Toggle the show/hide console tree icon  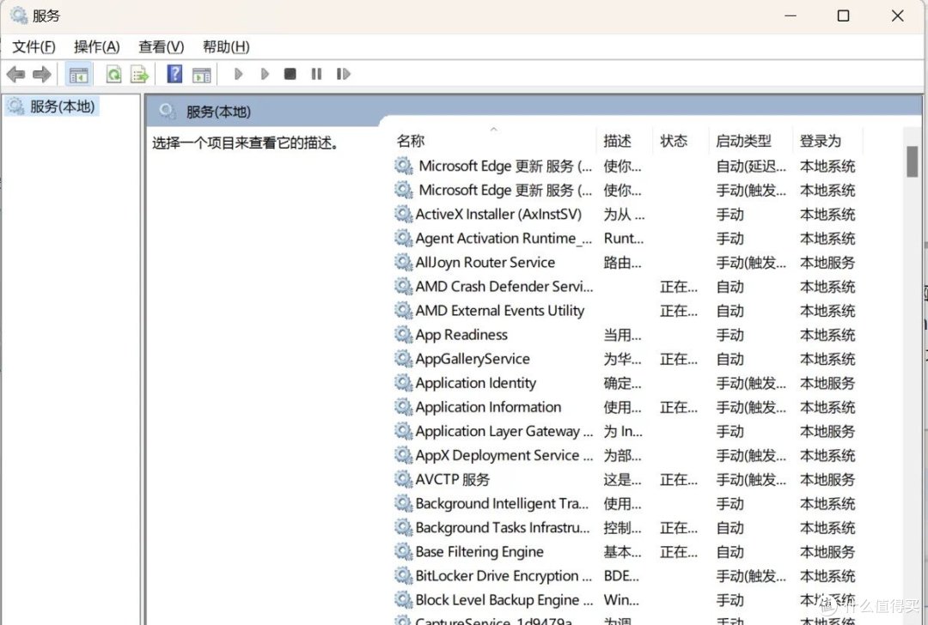coord(78,75)
